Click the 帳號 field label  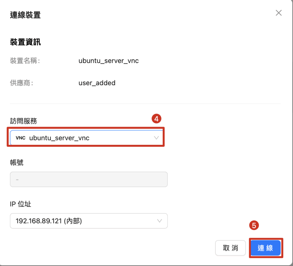[x=17, y=163]
